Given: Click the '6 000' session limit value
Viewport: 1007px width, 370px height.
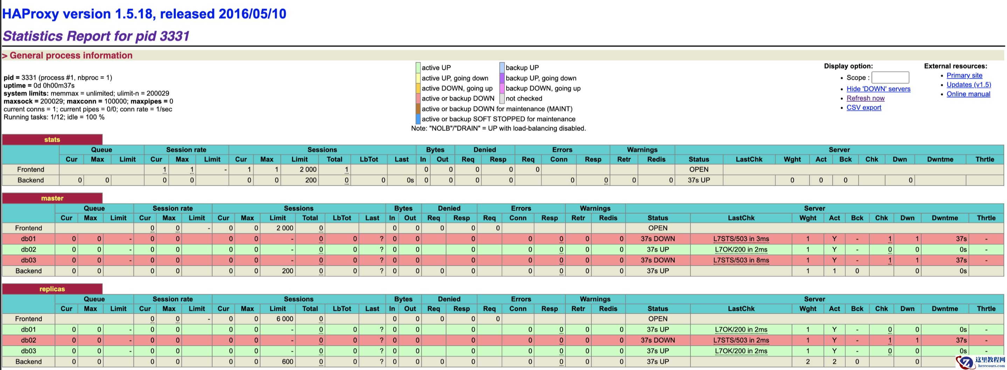Looking at the screenshot, I should pyautogui.click(x=285, y=319).
